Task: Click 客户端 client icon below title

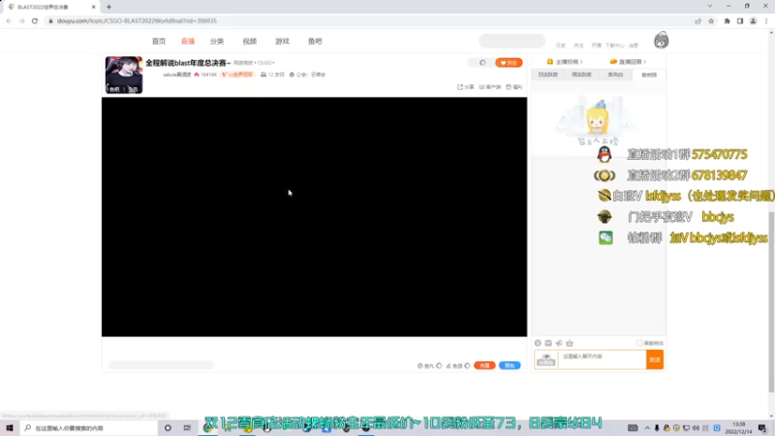Action: click(x=490, y=87)
